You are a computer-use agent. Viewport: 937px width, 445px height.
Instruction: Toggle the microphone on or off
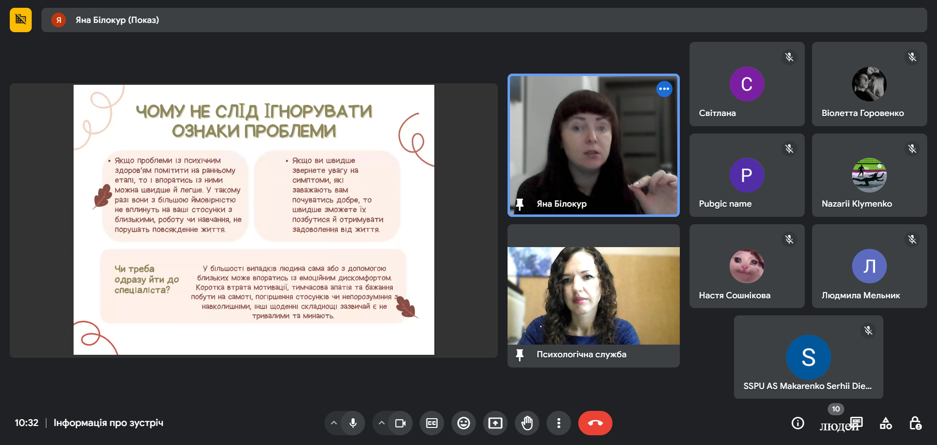pyautogui.click(x=353, y=423)
